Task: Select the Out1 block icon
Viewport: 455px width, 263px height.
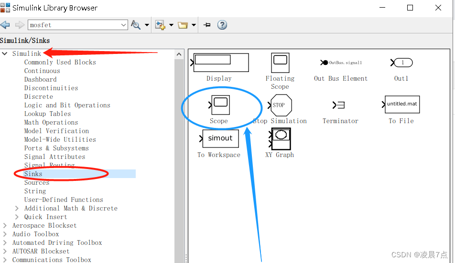Action: [401, 63]
